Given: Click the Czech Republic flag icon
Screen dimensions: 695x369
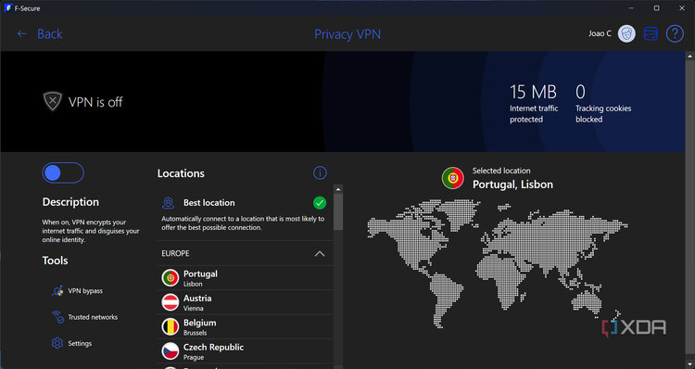Looking at the screenshot, I should point(171,351).
